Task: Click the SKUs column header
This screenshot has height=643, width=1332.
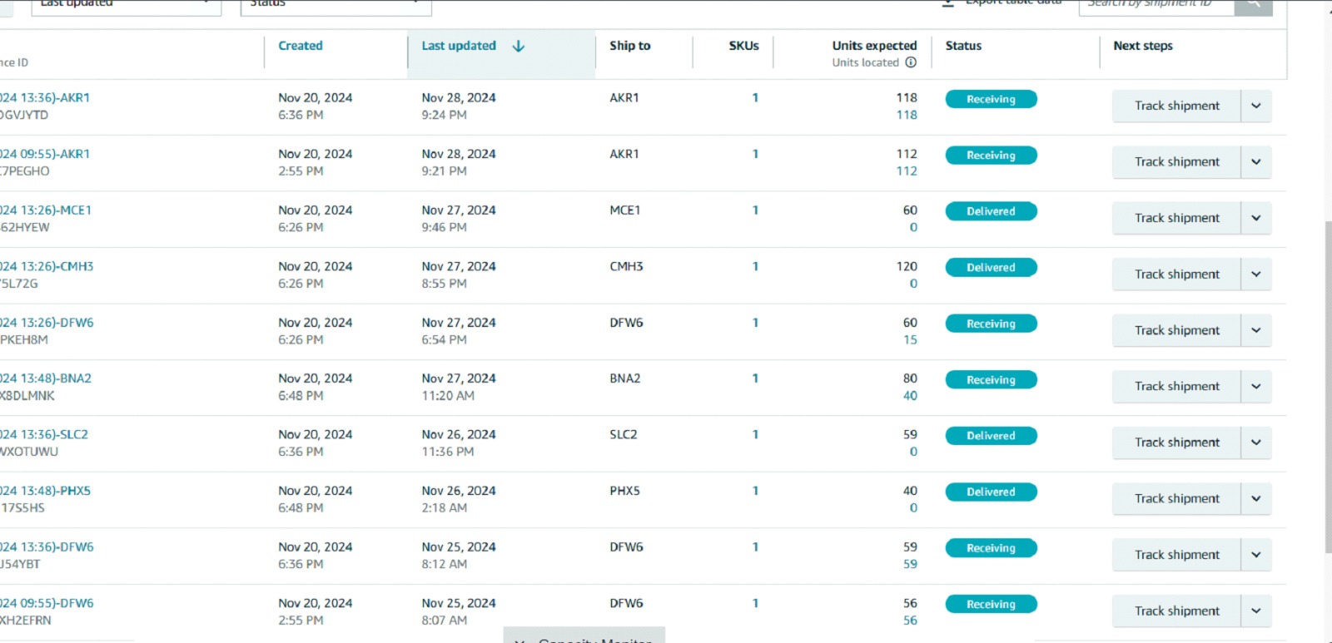Action: coord(743,46)
